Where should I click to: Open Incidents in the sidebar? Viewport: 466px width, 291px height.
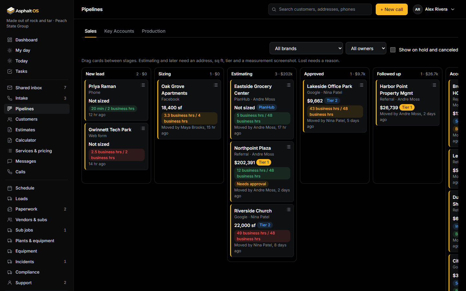[37, 262]
